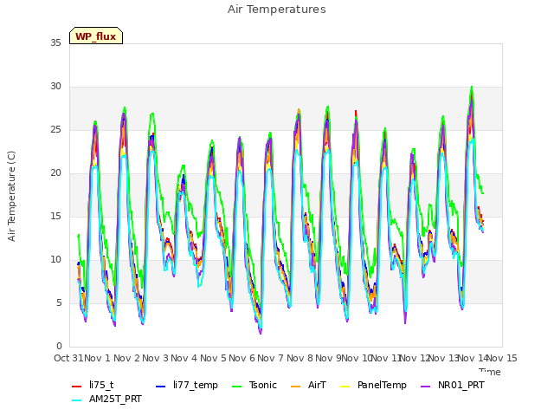Click the 15 y-axis tick label

(x=55, y=217)
